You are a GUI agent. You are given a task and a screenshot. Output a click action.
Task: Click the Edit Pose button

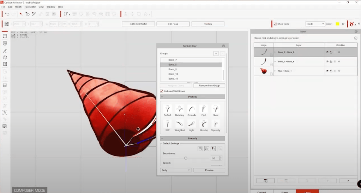[173, 24]
